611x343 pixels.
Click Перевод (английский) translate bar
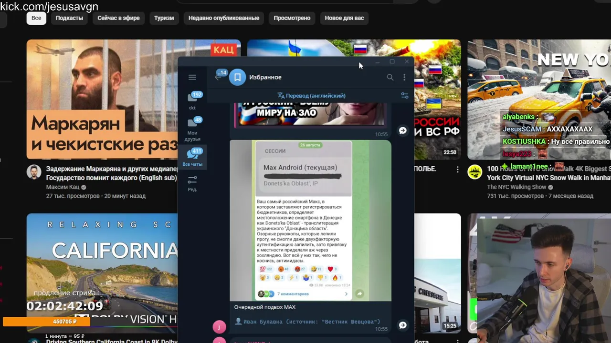(x=311, y=96)
